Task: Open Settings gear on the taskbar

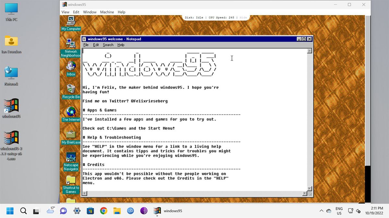Action: click(x=77, y=211)
